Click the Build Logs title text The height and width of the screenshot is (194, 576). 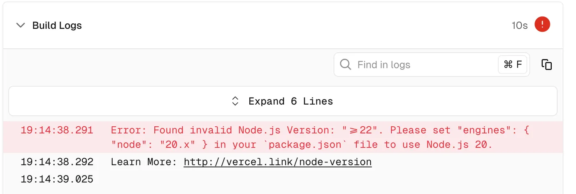click(57, 25)
